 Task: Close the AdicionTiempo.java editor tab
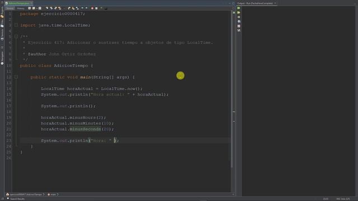coord(31,3)
